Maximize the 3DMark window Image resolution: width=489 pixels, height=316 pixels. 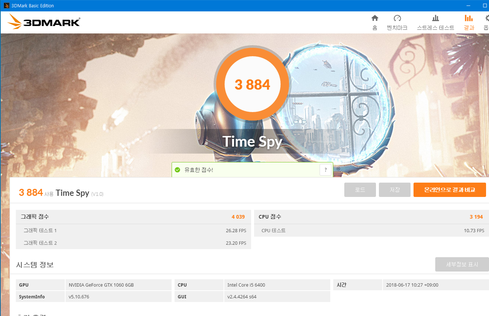(485, 6)
